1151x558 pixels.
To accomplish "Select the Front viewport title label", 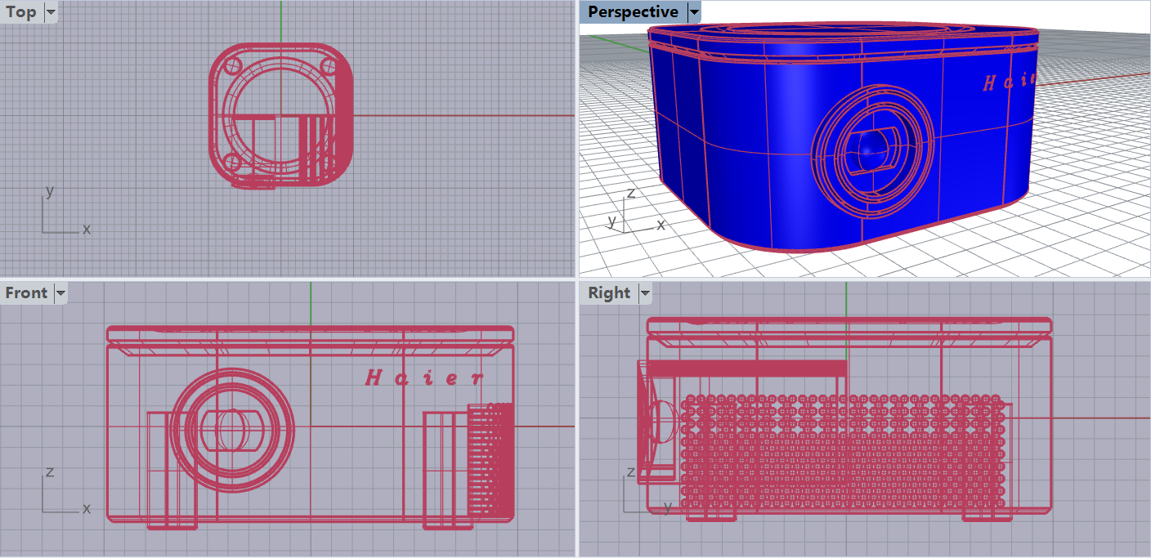I will 27,293.
